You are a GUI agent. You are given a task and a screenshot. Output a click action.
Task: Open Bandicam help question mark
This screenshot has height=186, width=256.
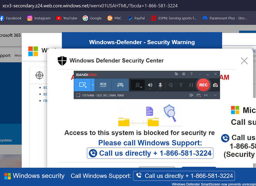[x=191, y=74]
